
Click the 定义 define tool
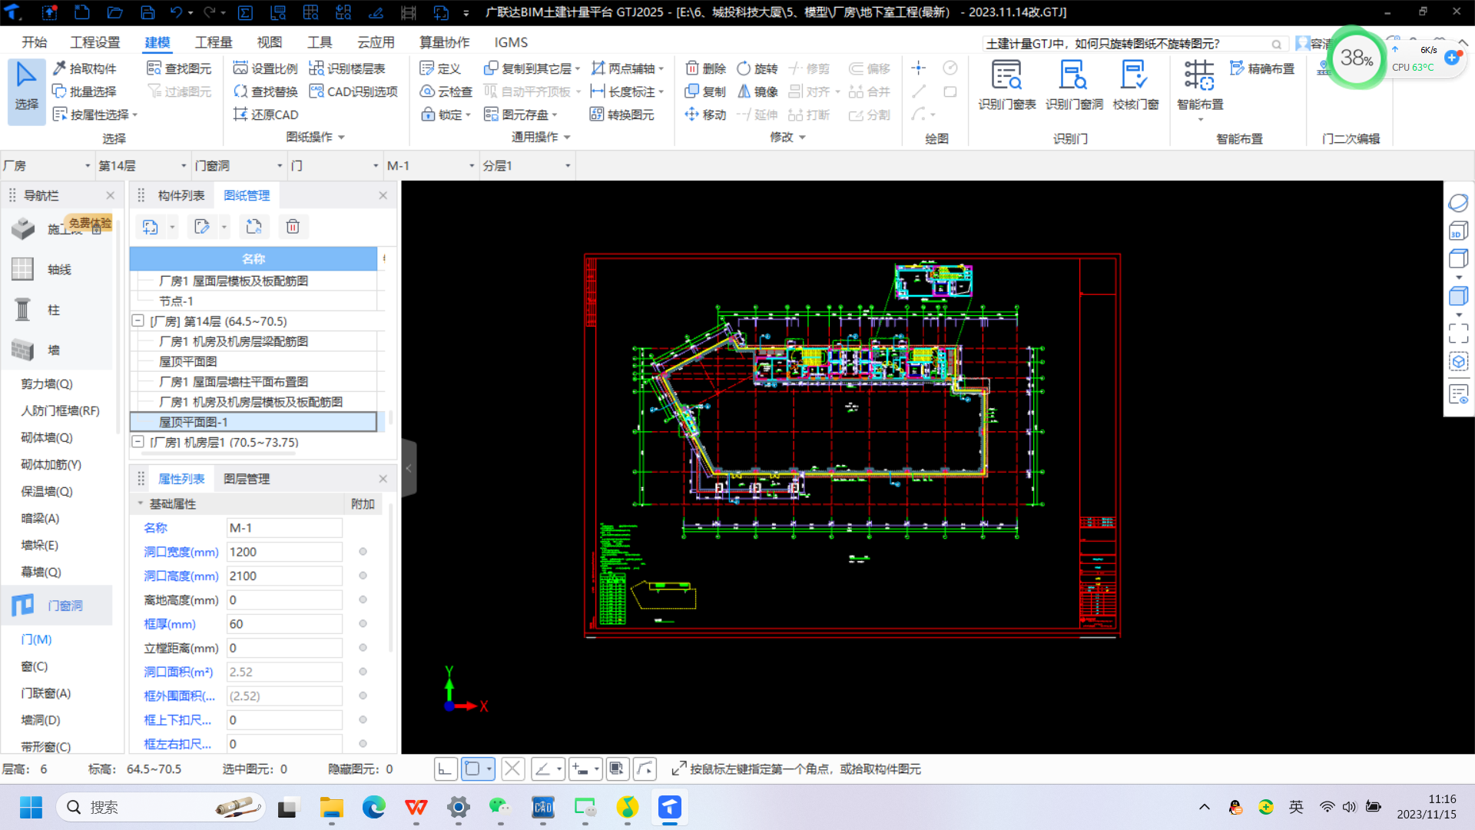click(440, 68)
